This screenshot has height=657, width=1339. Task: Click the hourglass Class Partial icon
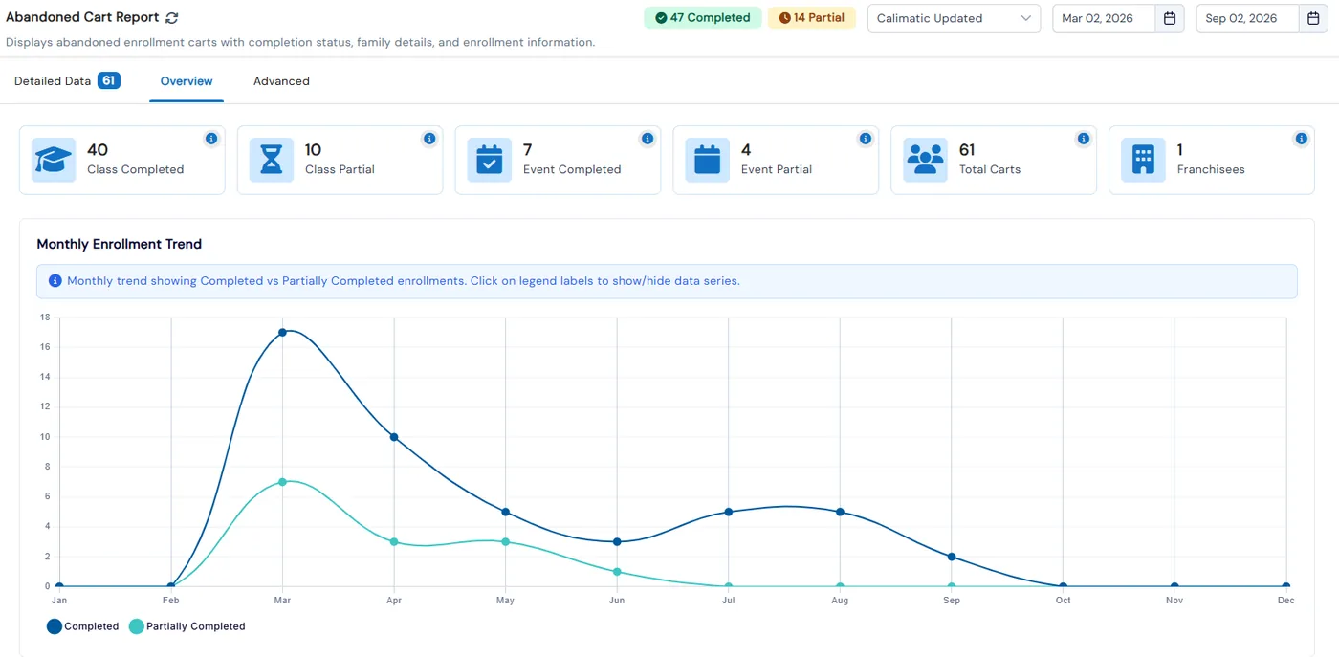click(x=272, y=160)
